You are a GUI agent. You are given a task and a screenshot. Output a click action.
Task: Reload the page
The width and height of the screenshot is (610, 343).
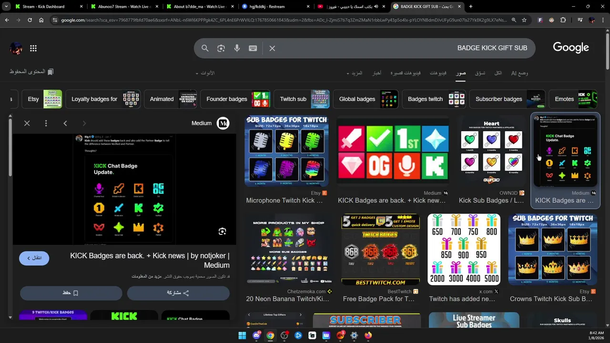click(x=30, y=20)
